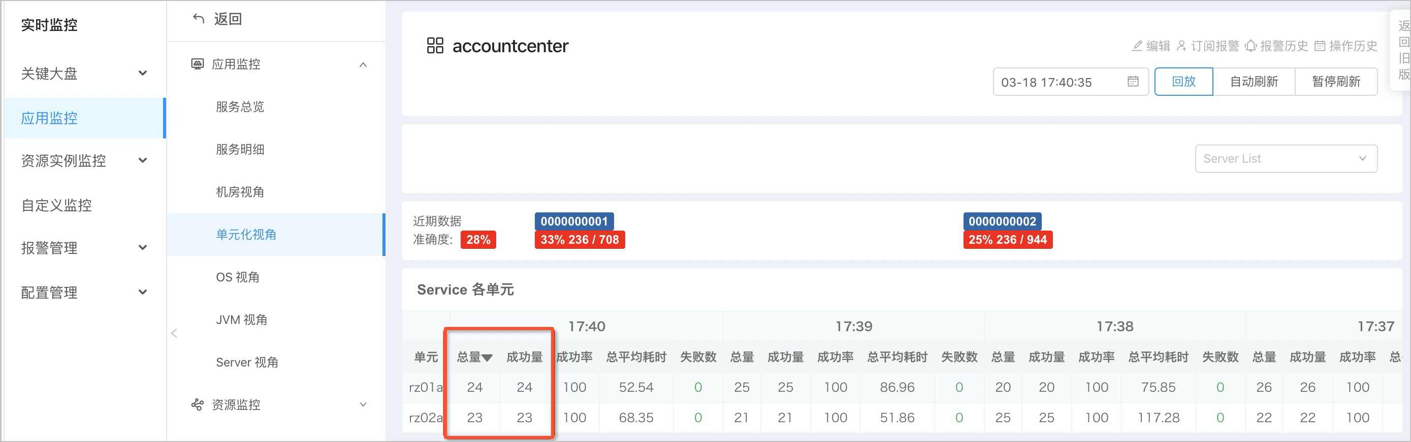This screenshot has width=1411, height=442.
Task: Sort by 总量 descending arrow at 17:40
Action: click(x=487, y=358)
